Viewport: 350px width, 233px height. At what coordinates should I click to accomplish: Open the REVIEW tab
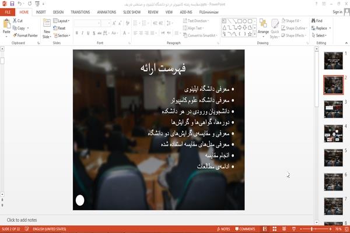[x=153, y=12]
